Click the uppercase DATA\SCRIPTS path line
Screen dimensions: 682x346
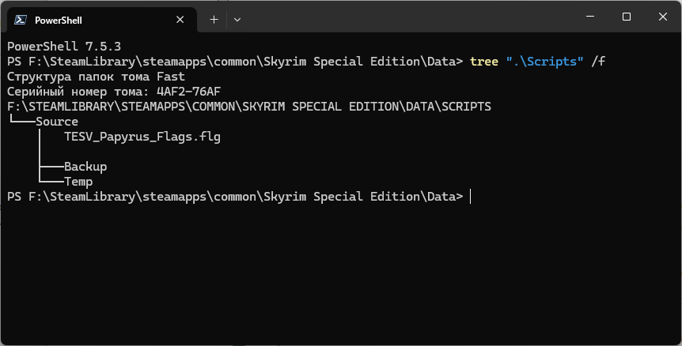[x=248, y=107]
